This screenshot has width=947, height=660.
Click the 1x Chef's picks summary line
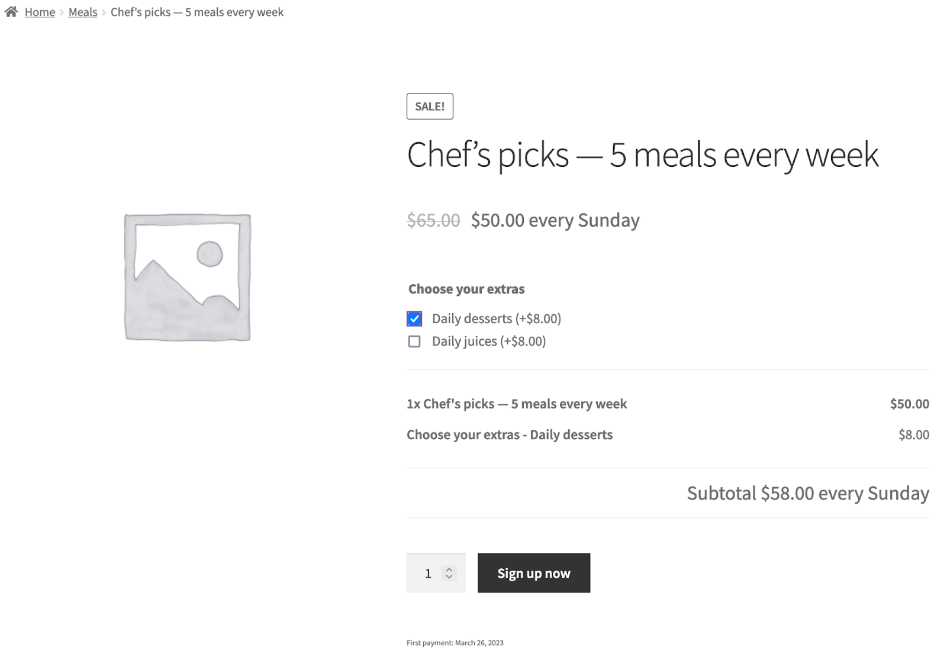click(x=517, y=404)
